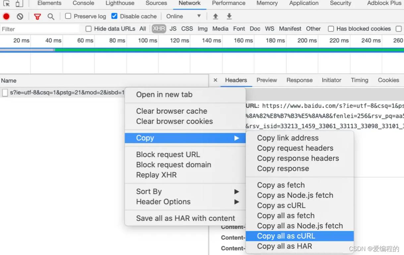This screenshot has width=404, height=255.
Task: Uncheck the Disable cache checkbox
Action: (114, 16)
